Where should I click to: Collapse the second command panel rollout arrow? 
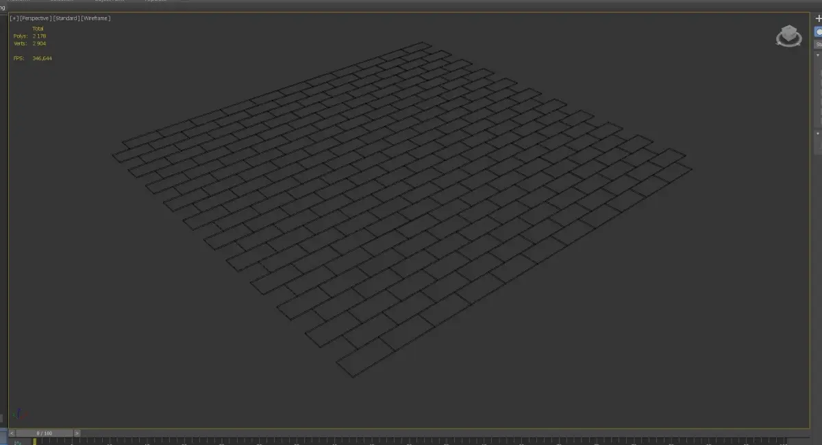(817, 133)
